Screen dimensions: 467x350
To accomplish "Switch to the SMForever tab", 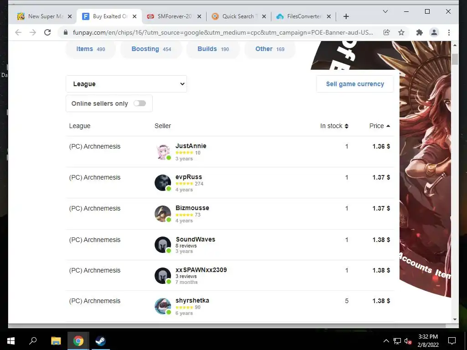I will 174,16.
